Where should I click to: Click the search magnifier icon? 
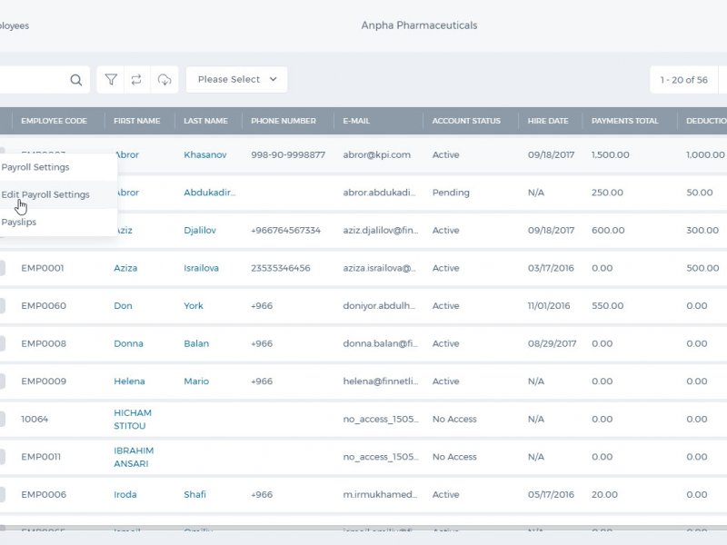coord(76,80)
